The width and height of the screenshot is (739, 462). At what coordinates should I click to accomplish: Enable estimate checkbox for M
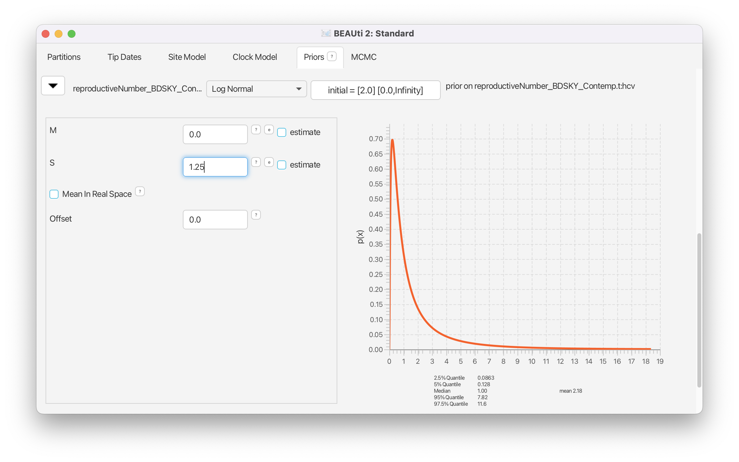click(x=282, y=132)
